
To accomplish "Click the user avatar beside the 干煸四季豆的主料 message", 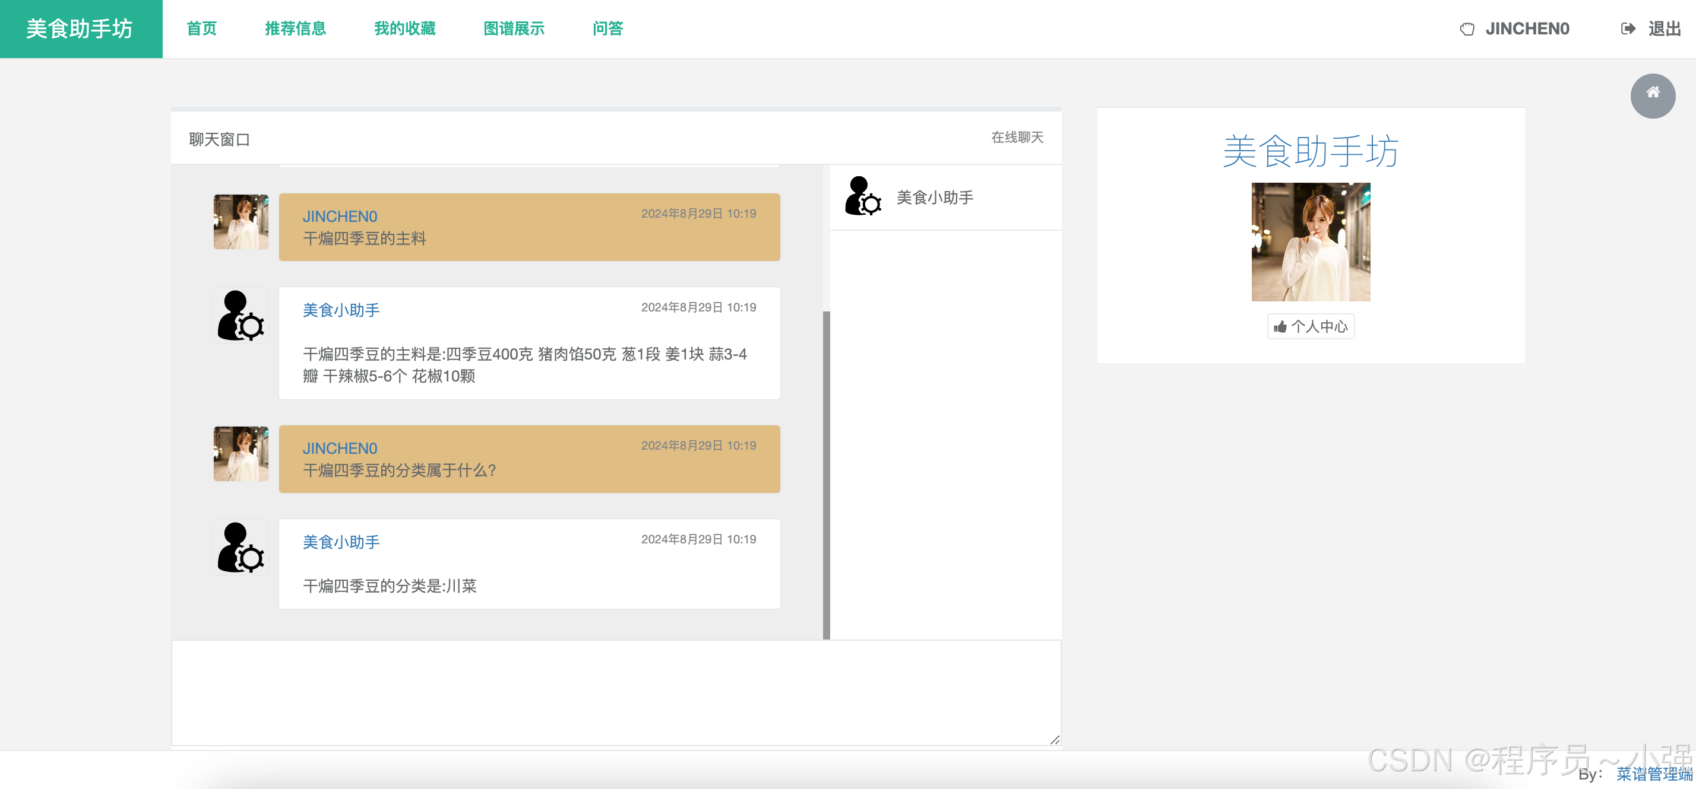I will [241, 222].
